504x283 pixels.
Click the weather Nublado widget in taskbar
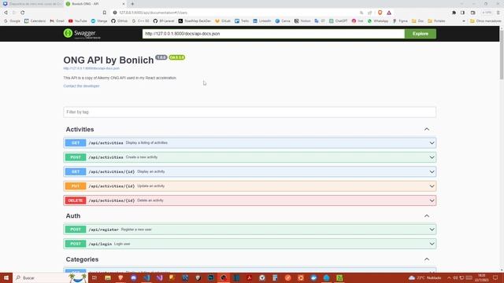point(425,277)
